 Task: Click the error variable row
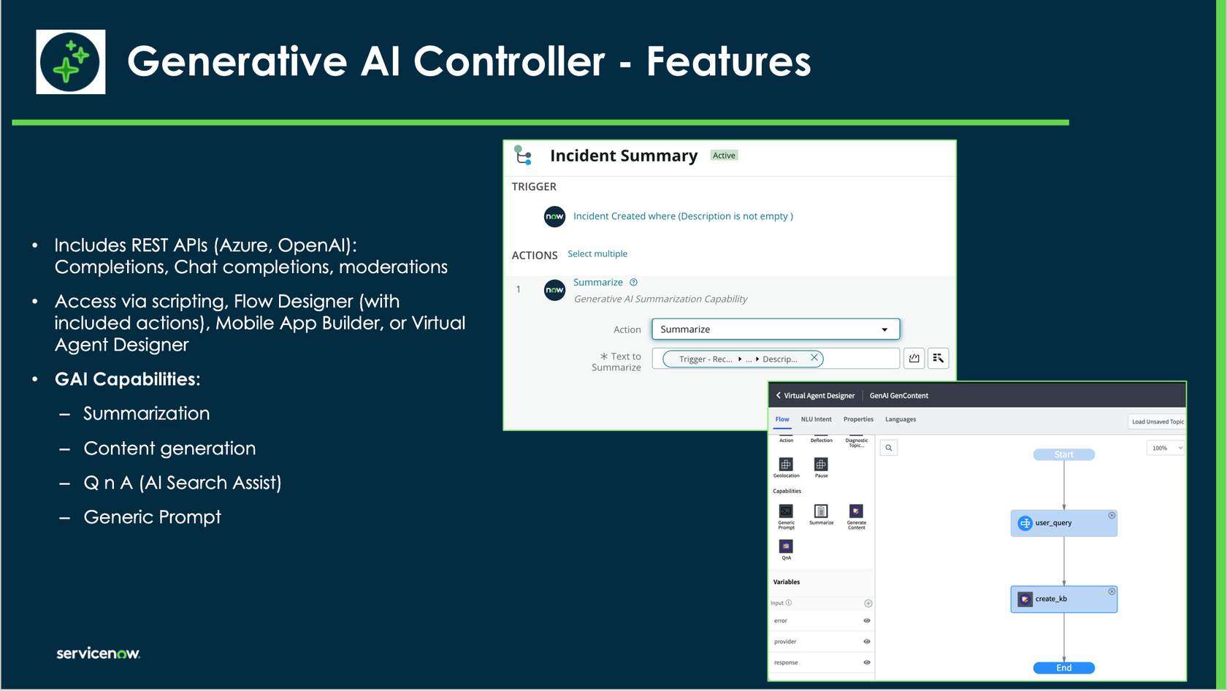(x=822, y=621)
